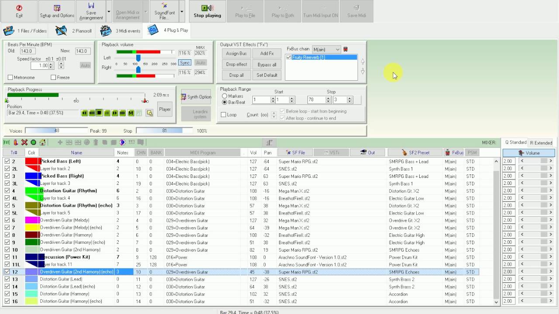The image size is (559, 314).
Task: Open the Save Arrangement dropdown arrow
Action: 109,11
